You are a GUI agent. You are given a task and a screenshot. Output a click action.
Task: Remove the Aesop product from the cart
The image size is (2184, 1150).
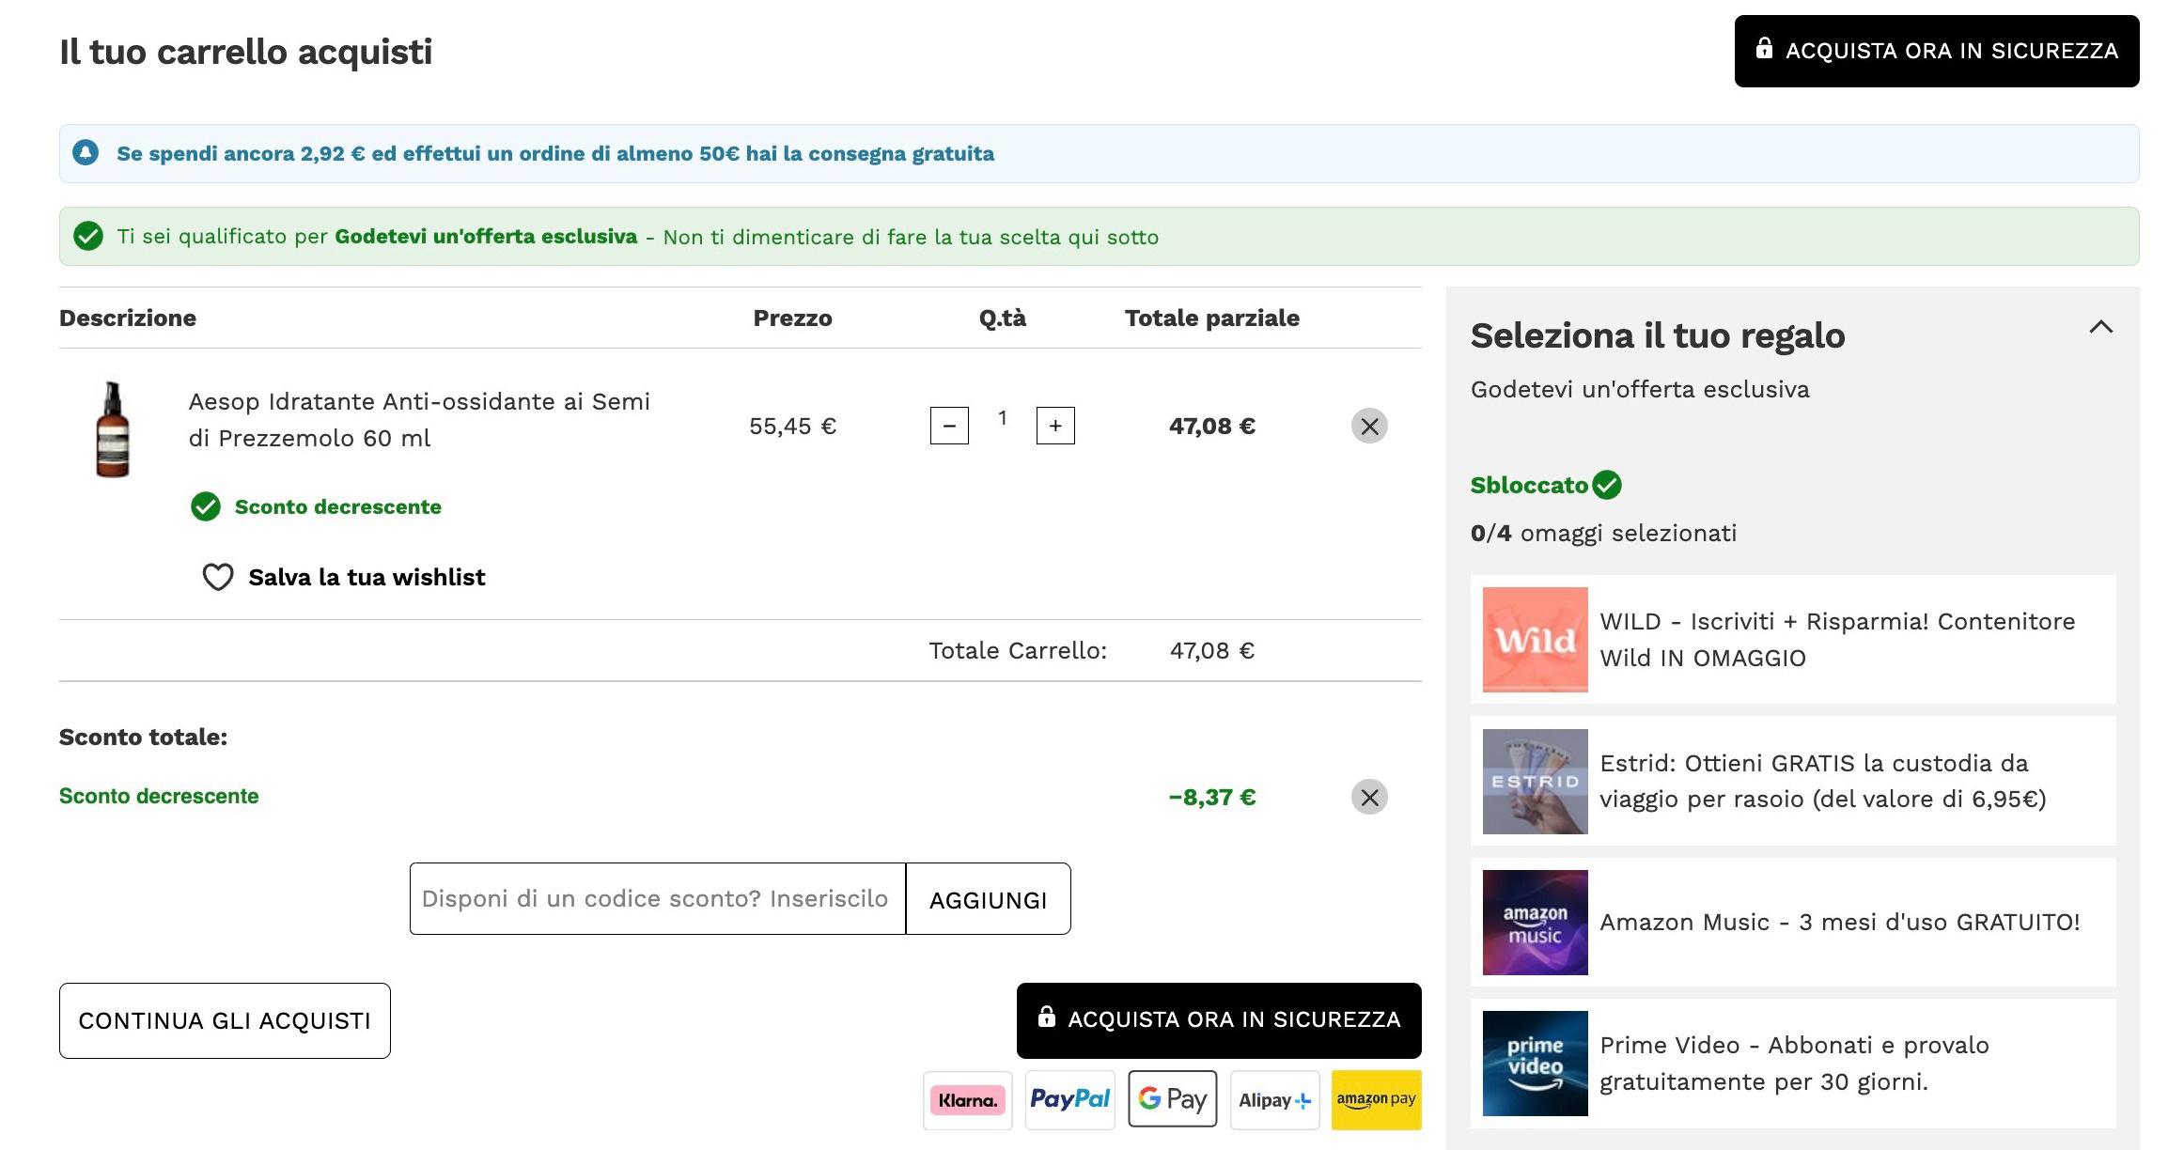pyautogui.click(x=1369, y=426)
